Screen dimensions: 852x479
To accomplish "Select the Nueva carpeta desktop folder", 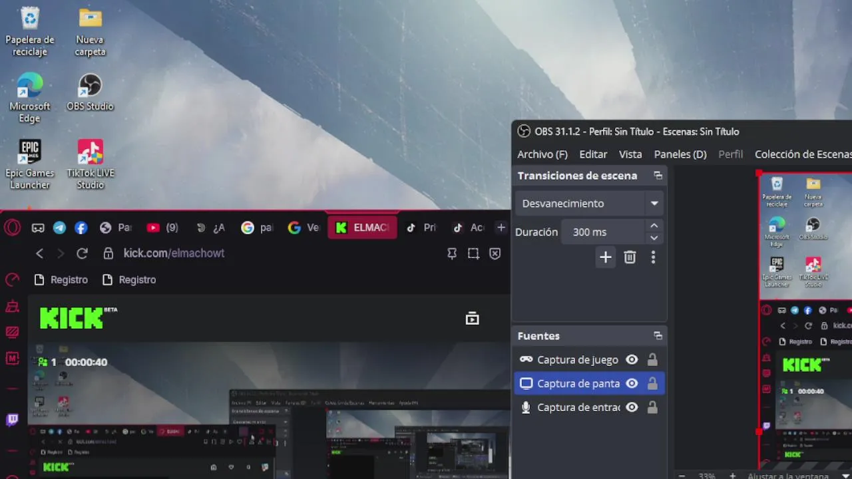I will [90, 31].
